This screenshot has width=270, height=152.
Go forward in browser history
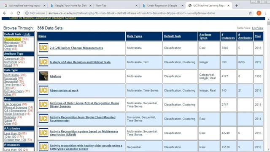click(11, 13)
